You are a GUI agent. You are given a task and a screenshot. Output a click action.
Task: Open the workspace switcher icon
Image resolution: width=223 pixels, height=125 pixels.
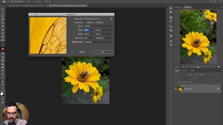click(x=215, y=1)
